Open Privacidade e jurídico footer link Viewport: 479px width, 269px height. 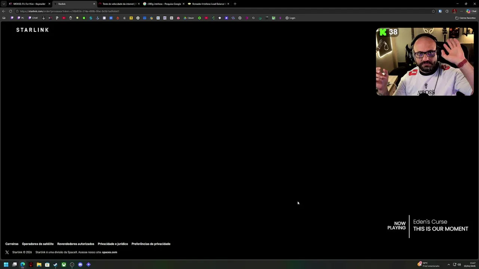click(x=113, y=244)
